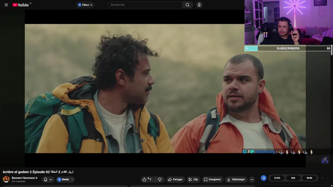The width and height of the screenshot is (333, 187).
Task: Expand the Remix dropdown arrow
Action: click(x=72, y=179)
